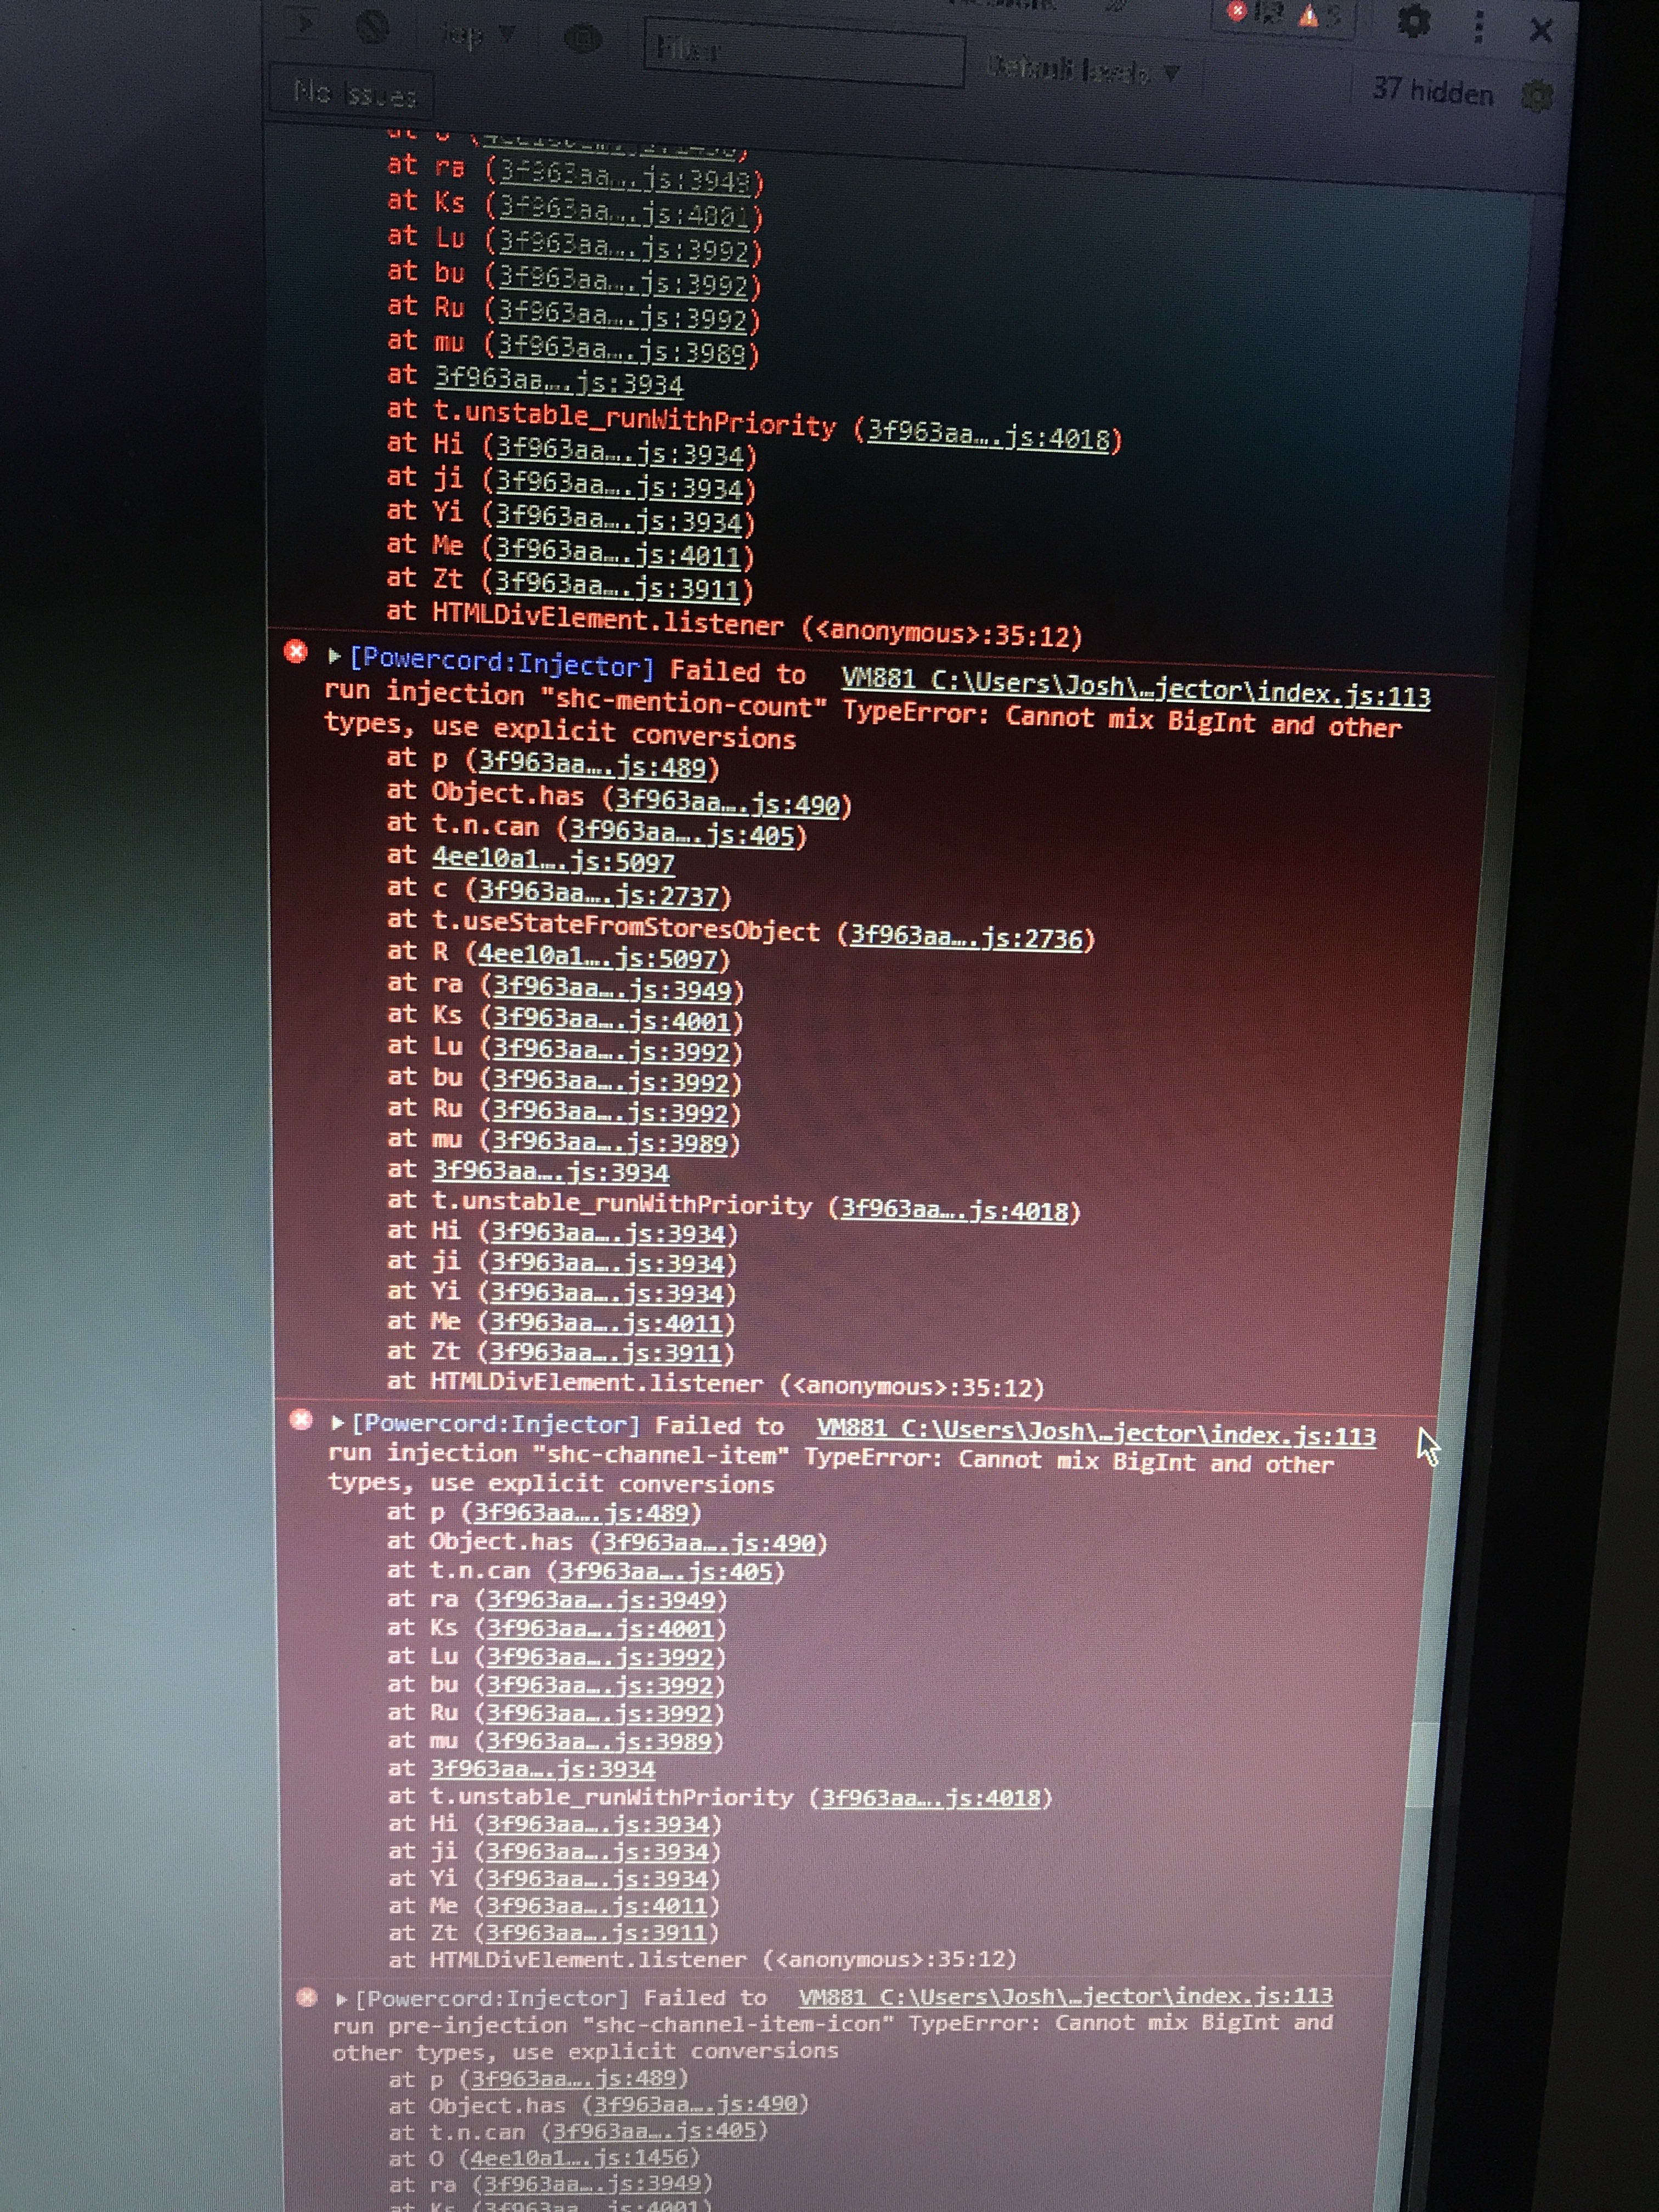1659x2212 pixels.
Task: Click the 37 hidden messages label
Action: click(1432, 92)
